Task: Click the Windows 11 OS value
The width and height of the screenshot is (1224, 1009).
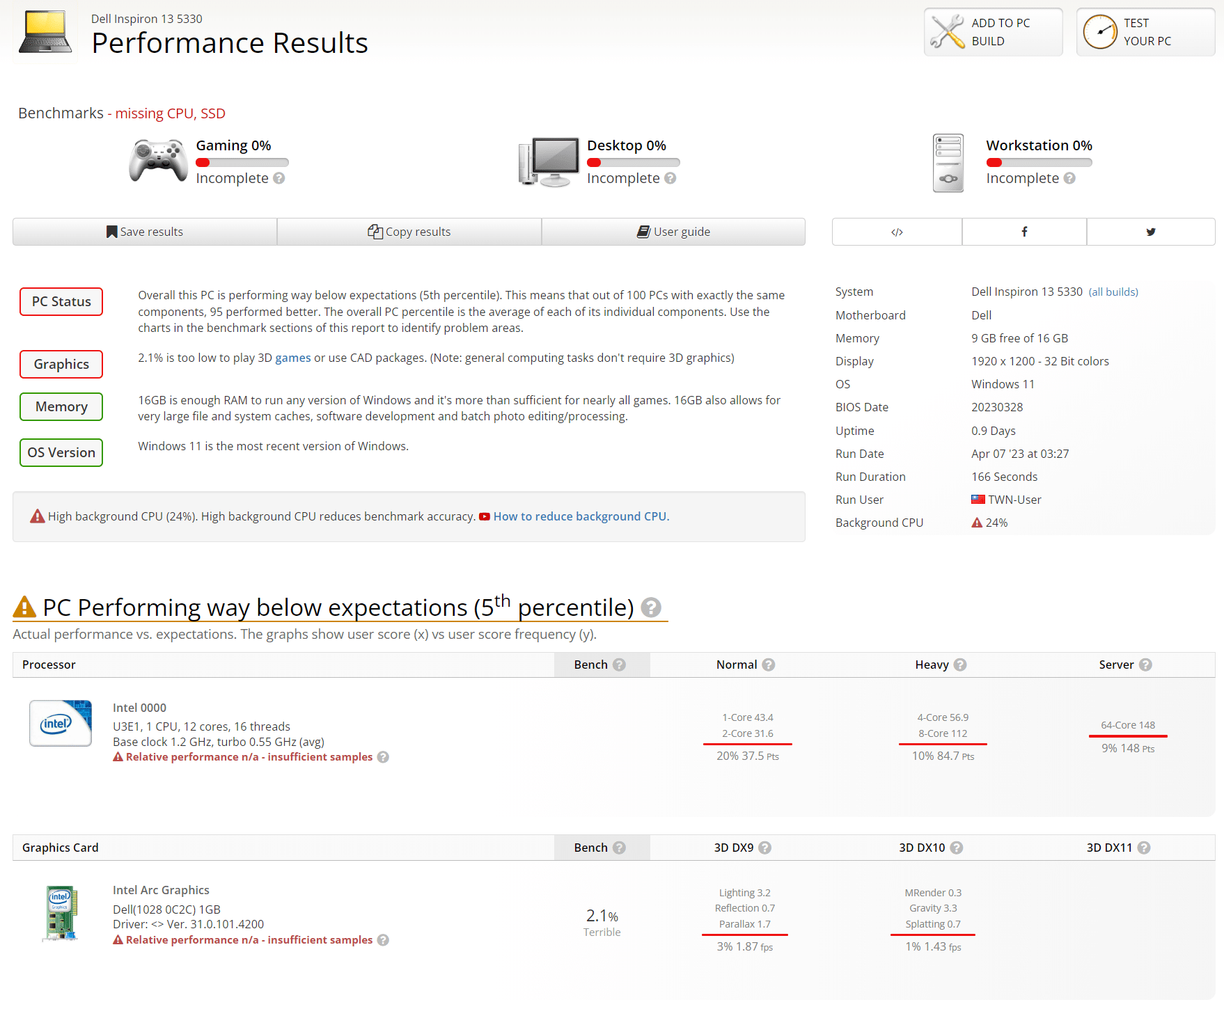Action: pos(1003,384)
